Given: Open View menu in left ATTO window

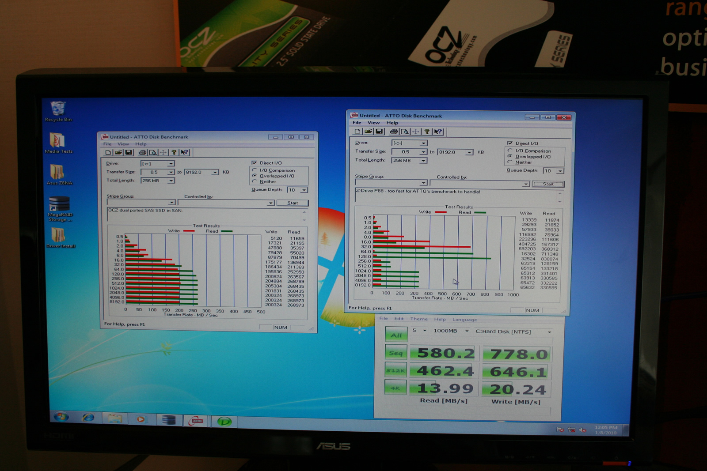Looking at the screenshot, I should (123, 144).
